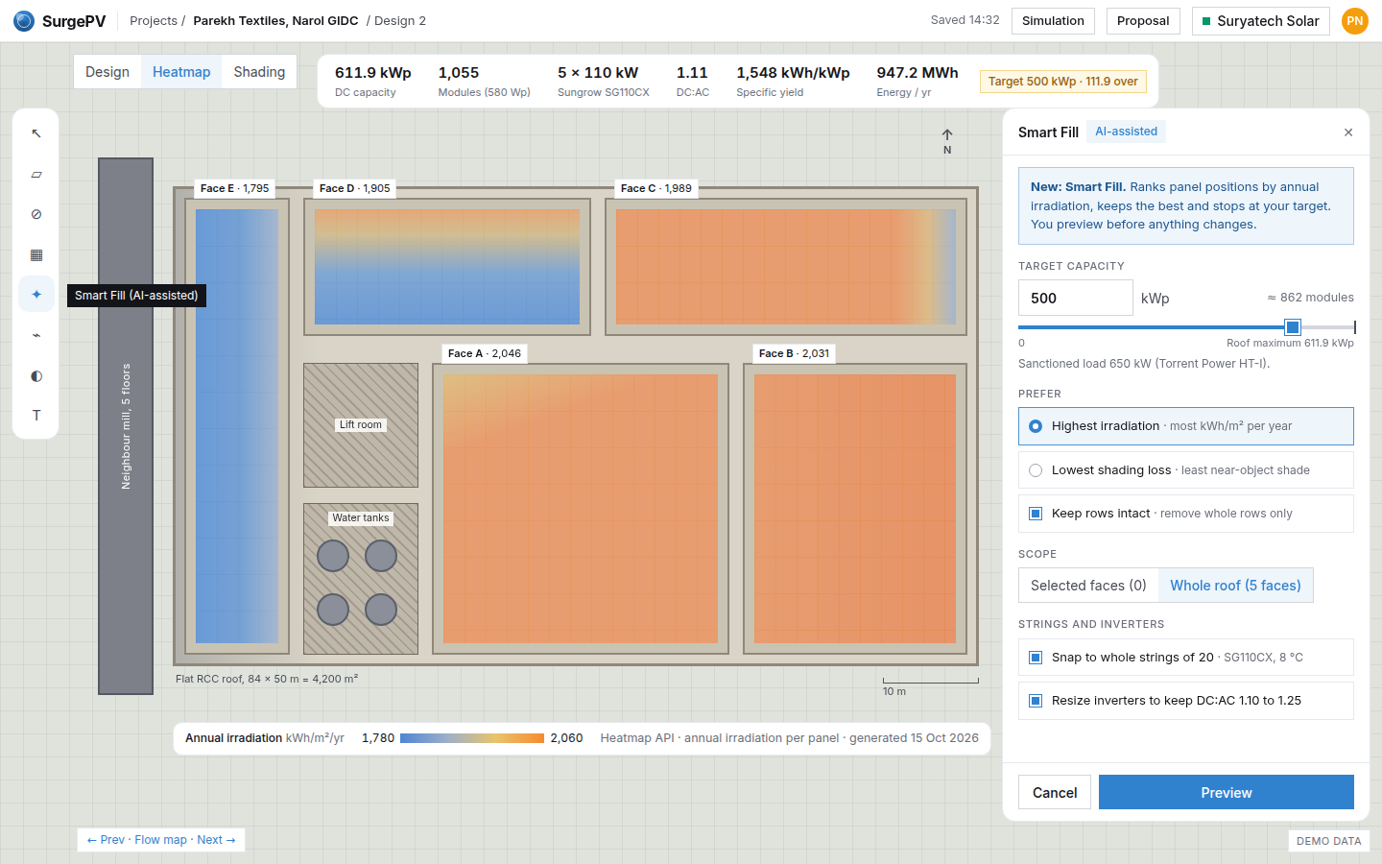Toggle Snap to whole strings of 20

point(1036,658)
